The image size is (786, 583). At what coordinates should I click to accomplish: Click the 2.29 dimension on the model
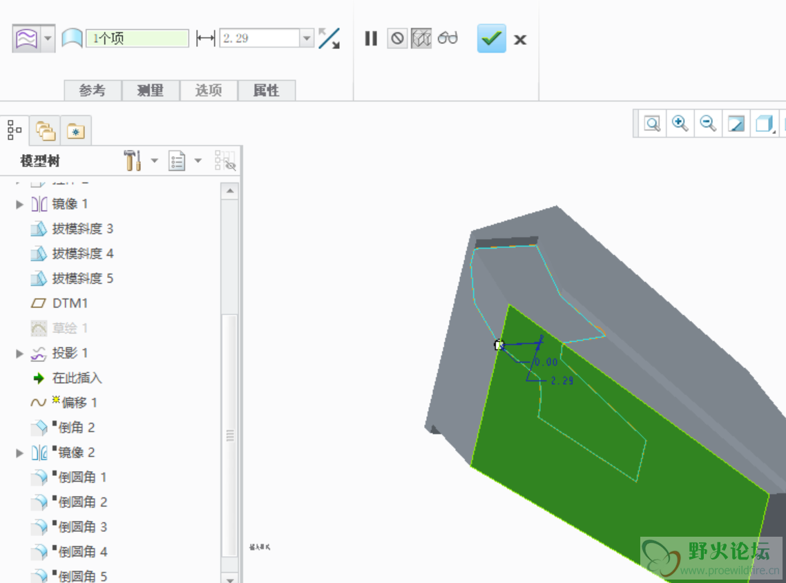[x=562, y=381]
